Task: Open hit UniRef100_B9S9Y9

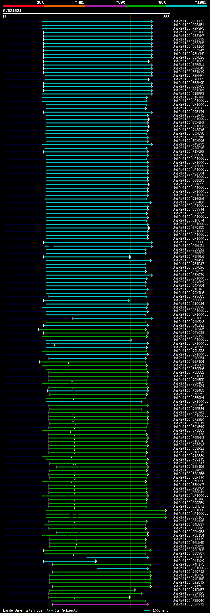Action: 188,39
